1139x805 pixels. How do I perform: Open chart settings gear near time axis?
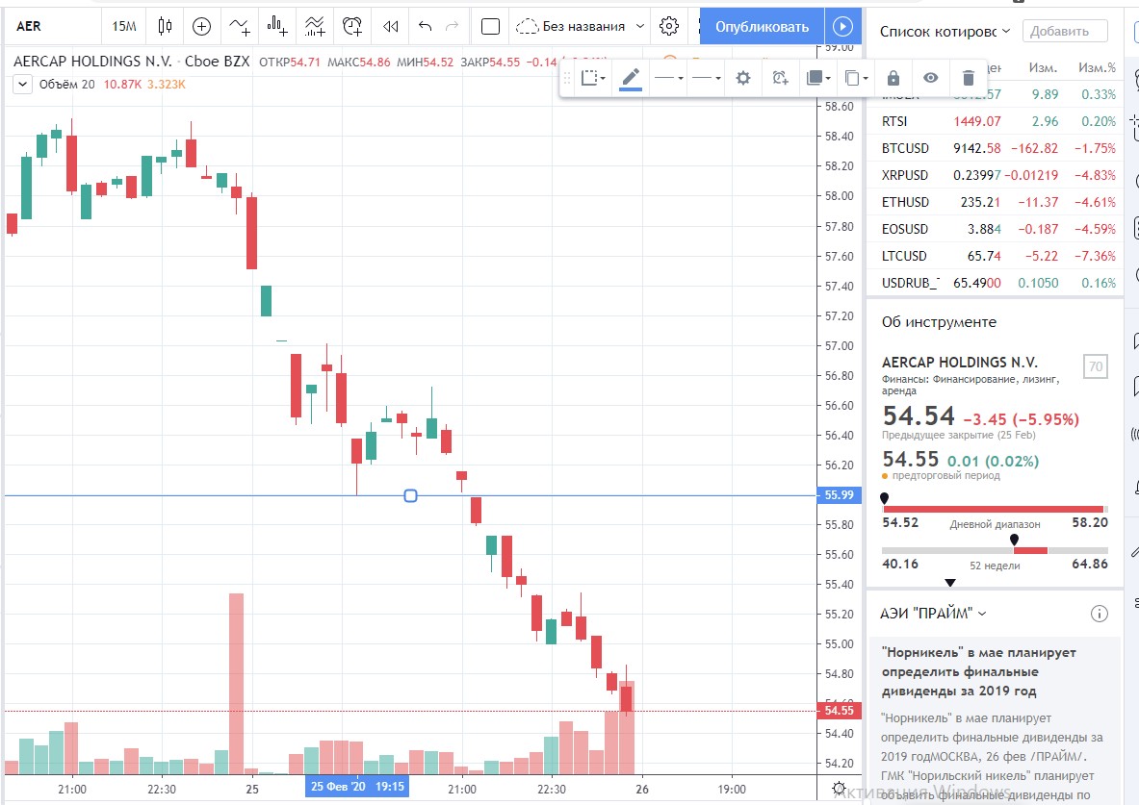click(x=839, y=789)
